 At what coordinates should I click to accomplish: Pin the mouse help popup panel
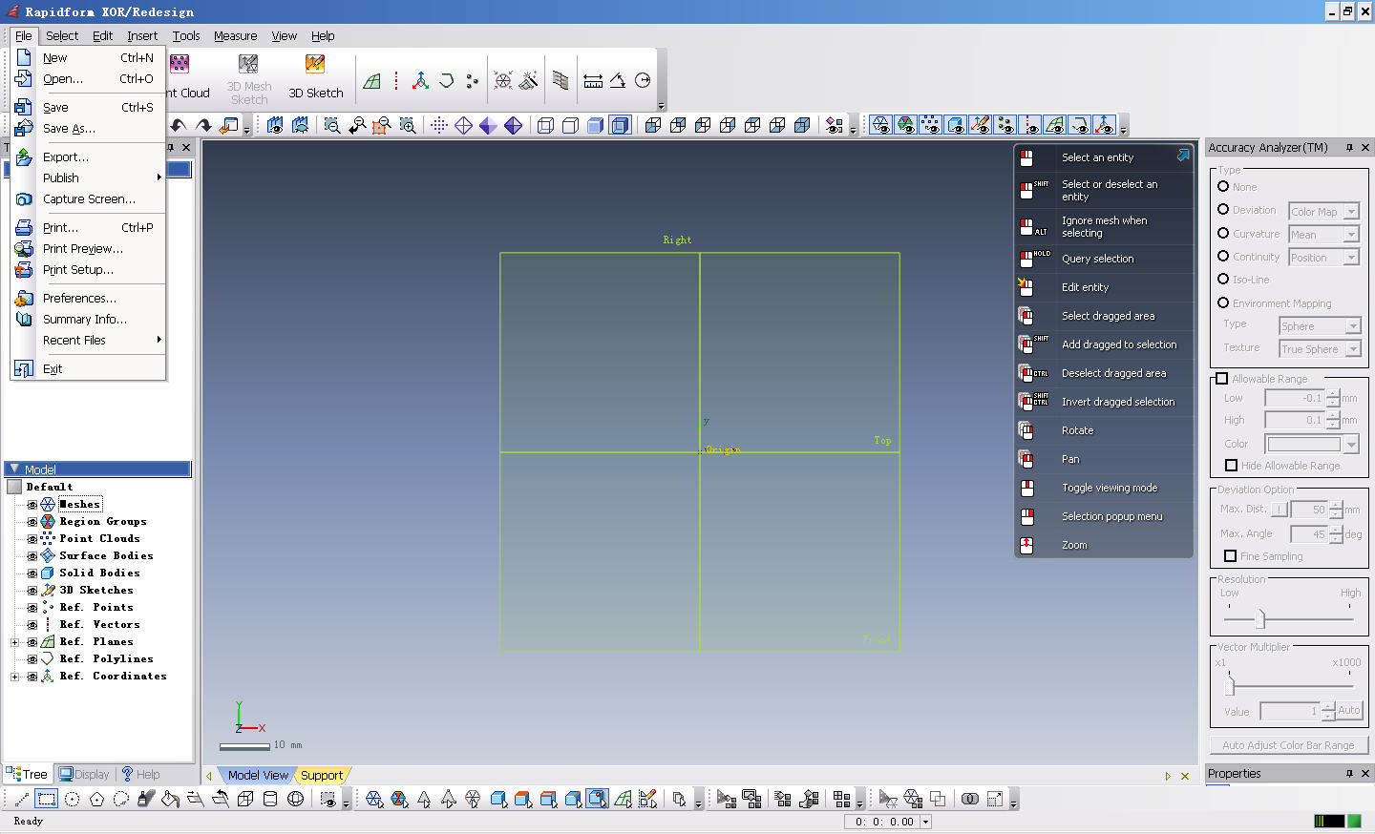1183,155
